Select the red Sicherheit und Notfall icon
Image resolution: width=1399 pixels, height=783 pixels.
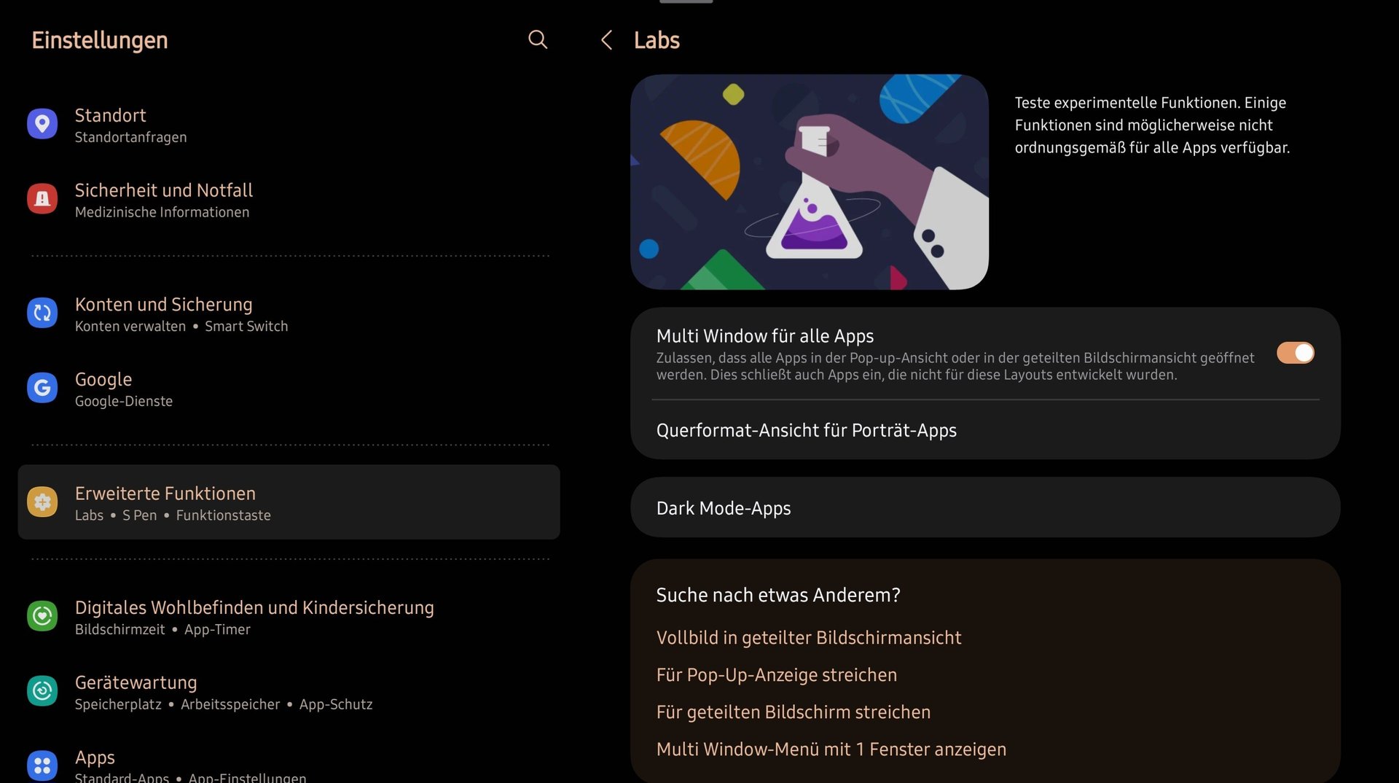click(42, 198)
